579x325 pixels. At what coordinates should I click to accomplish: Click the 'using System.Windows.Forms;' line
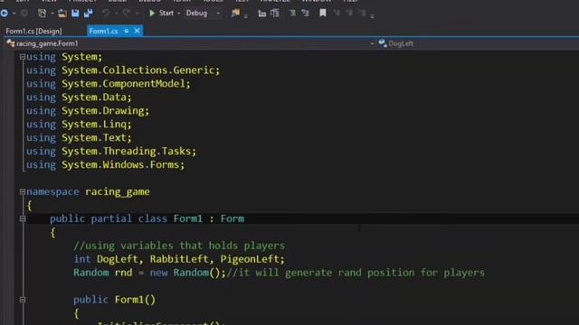105,164
